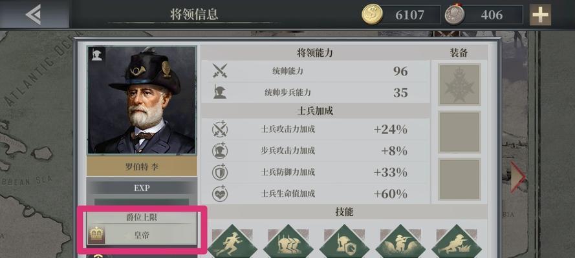Select the gold coin currency icon

click(372, 15)
